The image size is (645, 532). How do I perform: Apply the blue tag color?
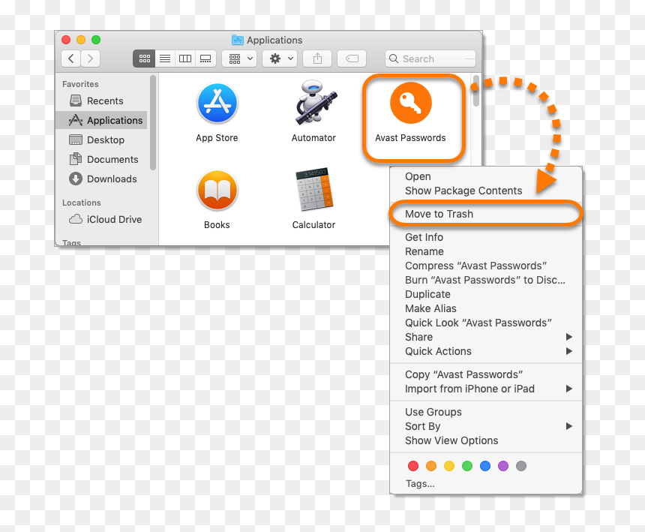(485, 466)
